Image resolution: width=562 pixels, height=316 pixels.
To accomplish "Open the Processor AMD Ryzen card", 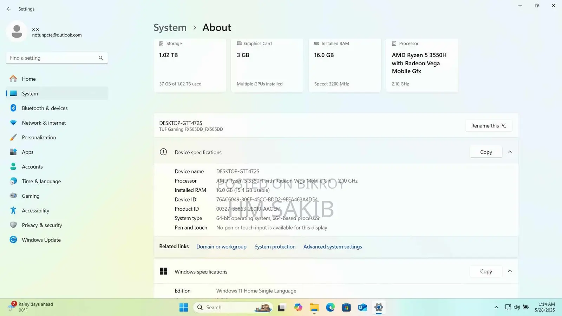I will pyautogui.click(x=422, y=65).
